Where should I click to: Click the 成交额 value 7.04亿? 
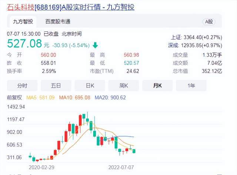tap(214, 63)
